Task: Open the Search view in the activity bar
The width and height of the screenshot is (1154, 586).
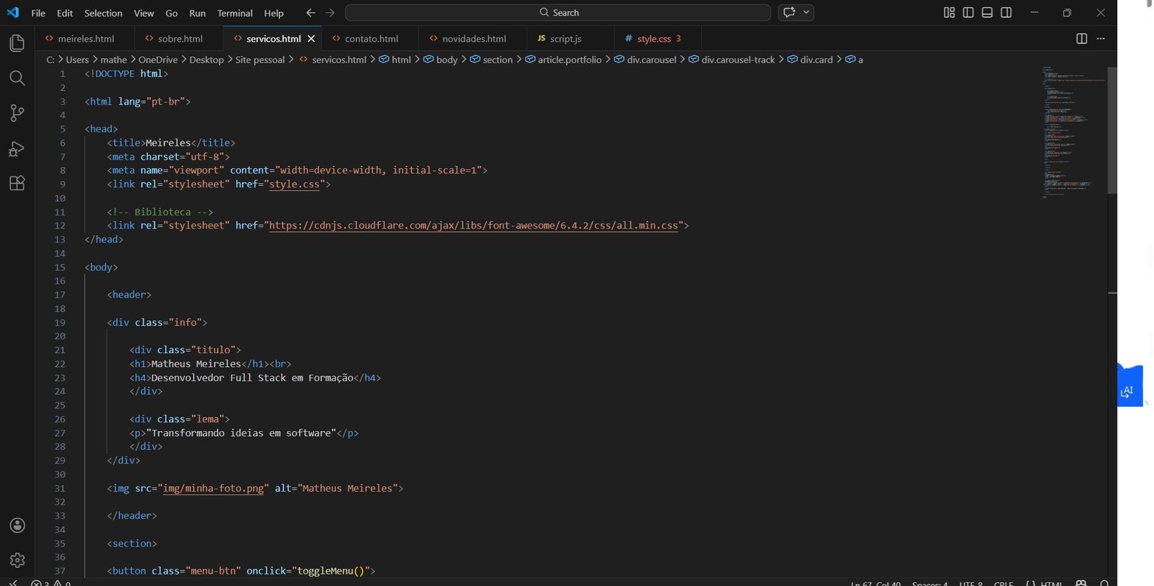Action: (x=17, y=78)
